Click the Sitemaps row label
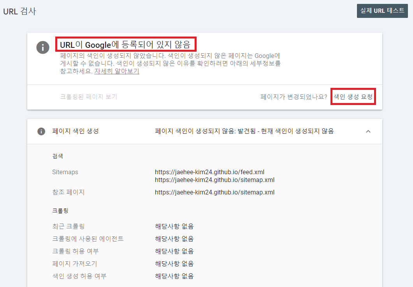The image size is (413, 287). point(65,172)
